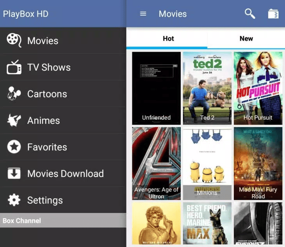Open the Max dog movie poster
Image resolution: width=285 pixels, height=247 pixels.
[207, 223]
